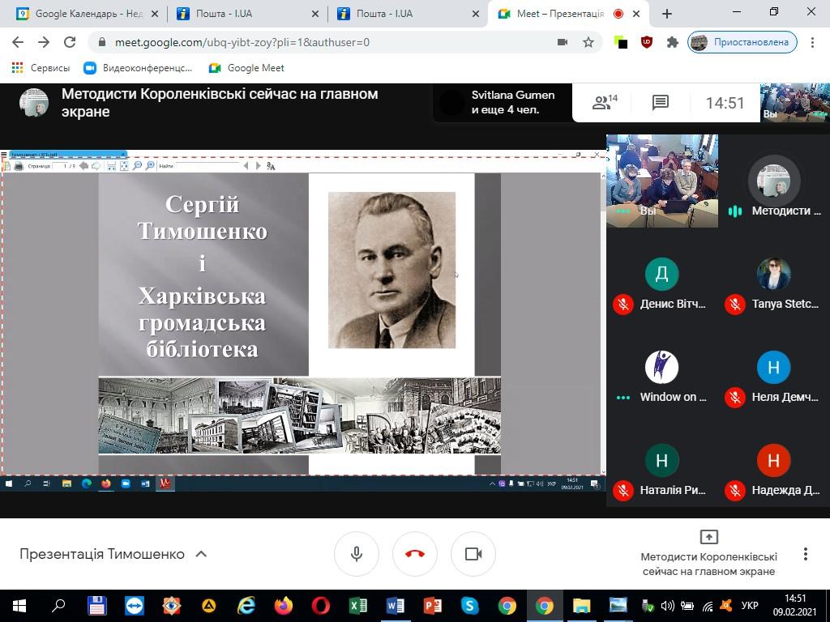Switch to the Google Календарь tab

[x=81, y=14]
